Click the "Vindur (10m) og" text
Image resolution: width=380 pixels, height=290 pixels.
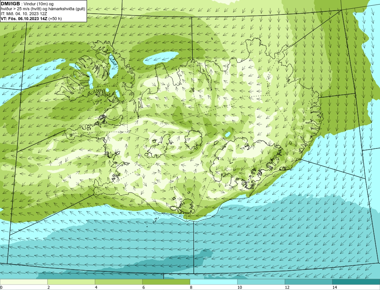38,4
